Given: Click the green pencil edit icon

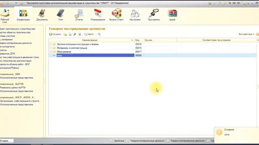Looking at the screenshot, I should [x=74, y=34].
